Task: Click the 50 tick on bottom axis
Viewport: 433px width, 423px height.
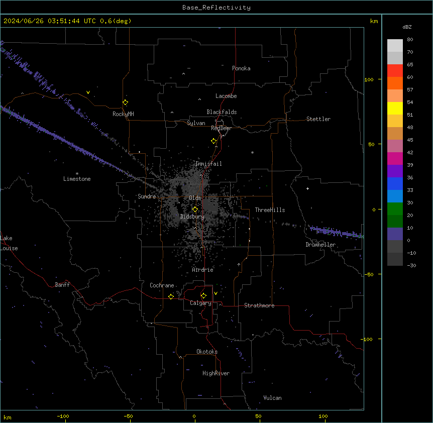Action: pyautogui.click(x=258, y=416)
